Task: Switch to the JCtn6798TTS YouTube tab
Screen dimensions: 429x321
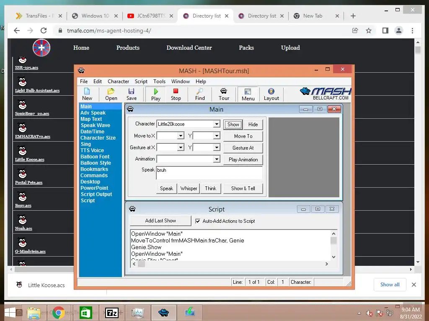Action: click(150, 16)
